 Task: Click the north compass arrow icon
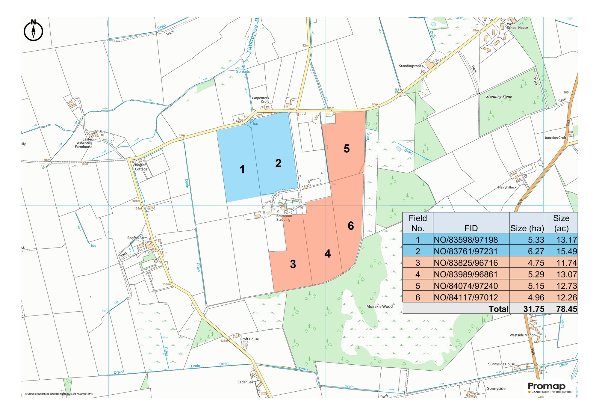(33, 31)
